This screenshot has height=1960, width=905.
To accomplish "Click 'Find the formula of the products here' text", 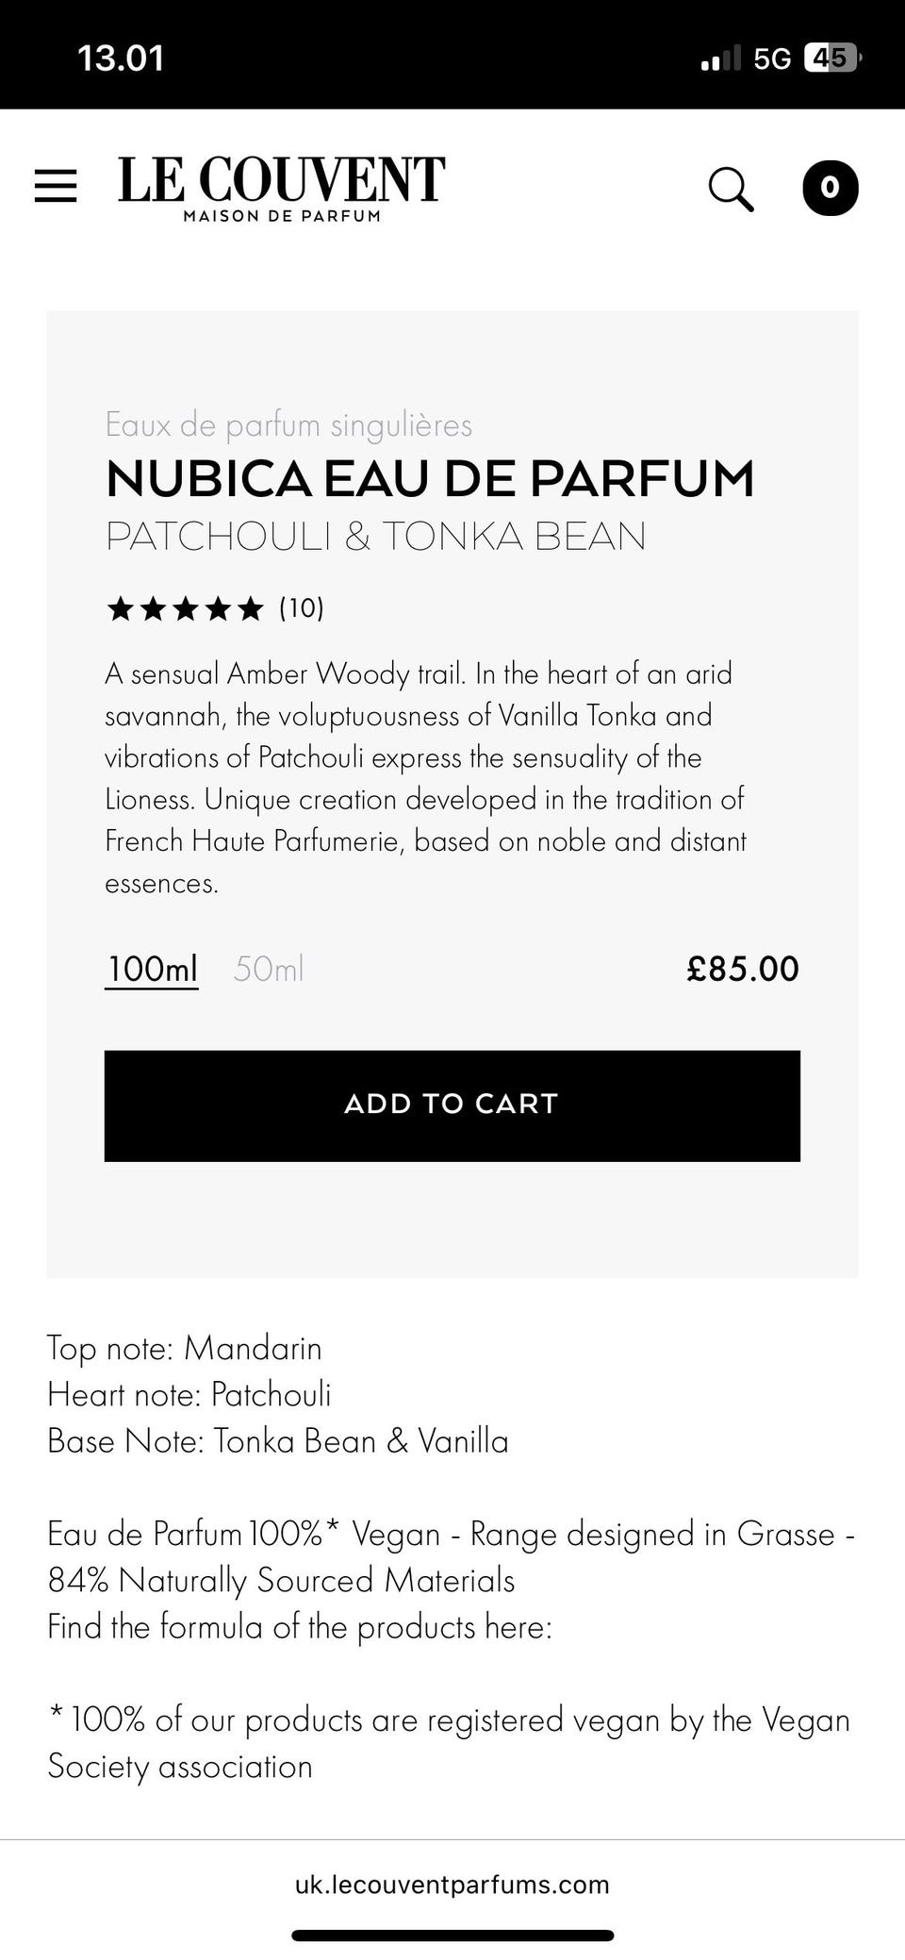I will click(300, 1627).
